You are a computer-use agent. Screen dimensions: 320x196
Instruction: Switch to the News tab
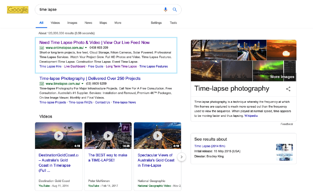[x=88, y=23]
